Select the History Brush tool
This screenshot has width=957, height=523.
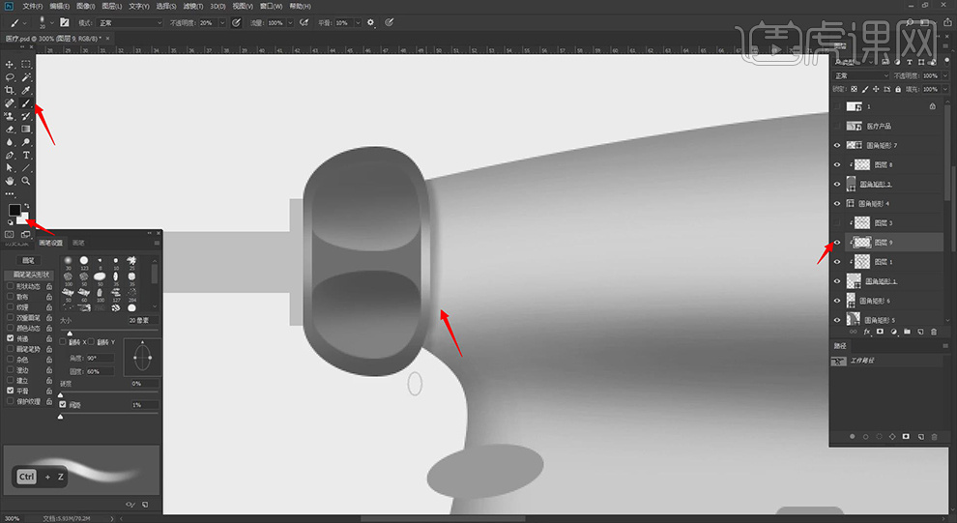(26, 116)
